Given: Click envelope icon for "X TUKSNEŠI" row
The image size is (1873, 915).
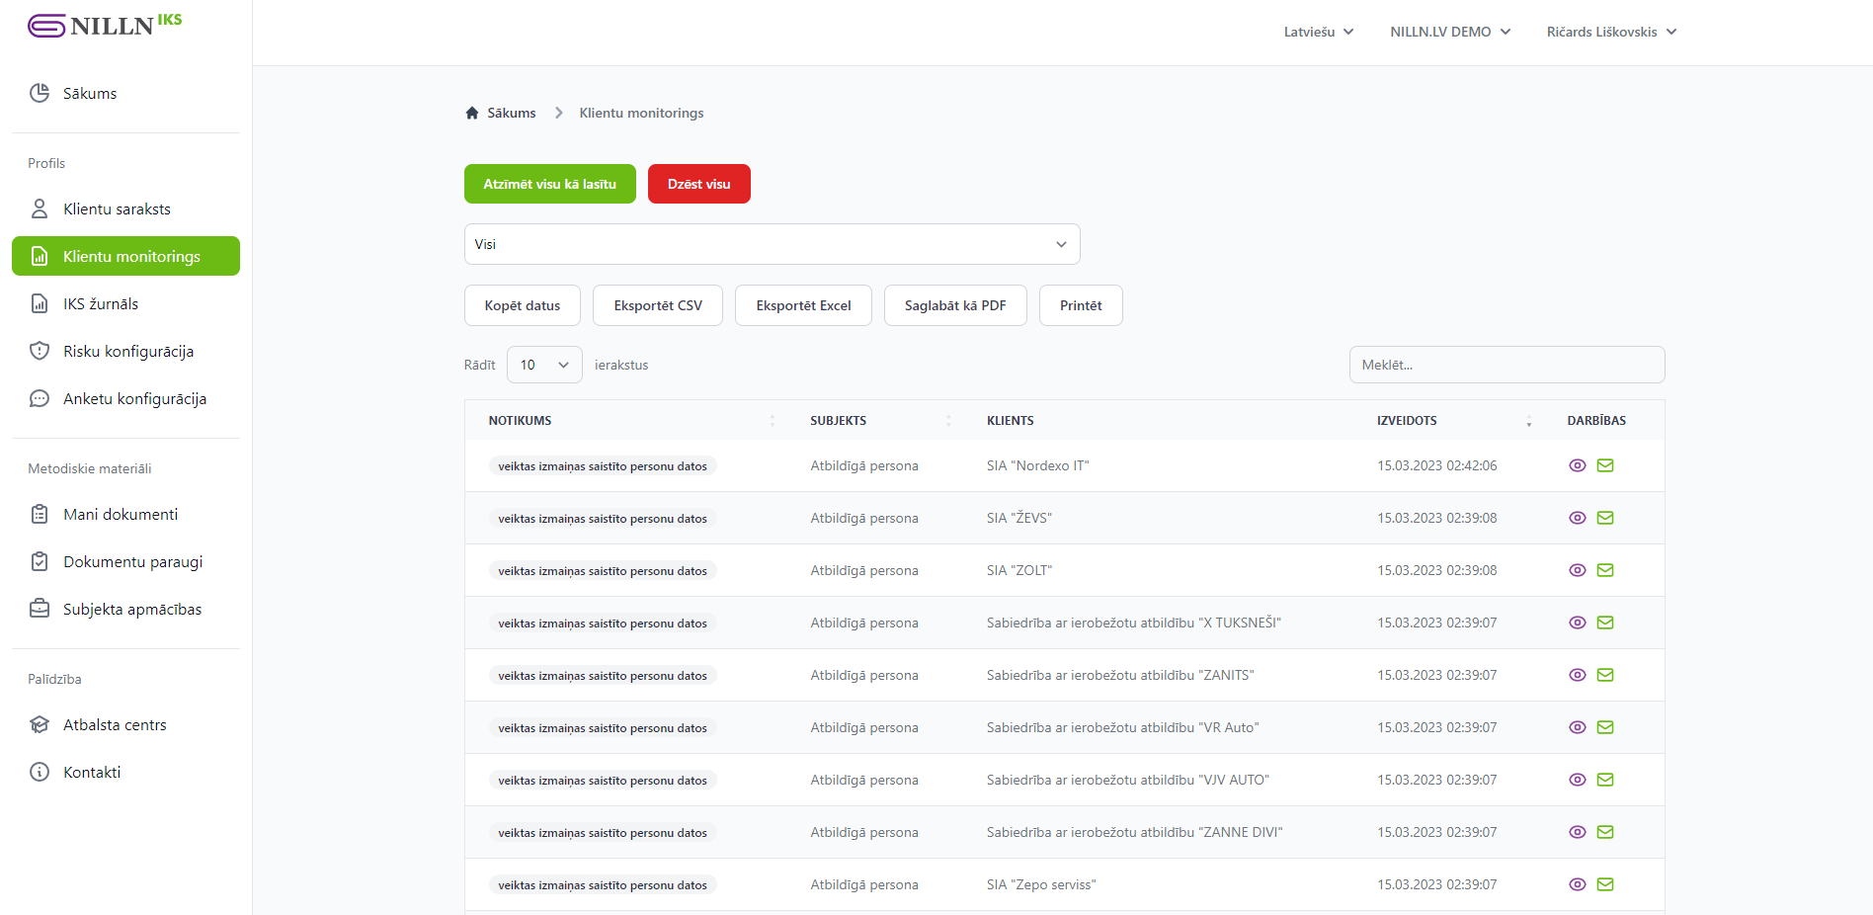Looking at the screenshot, I should [x=1605, y=623].
